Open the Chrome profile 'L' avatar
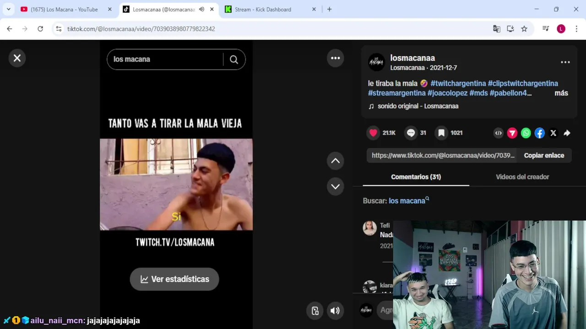 coord(561,29)
